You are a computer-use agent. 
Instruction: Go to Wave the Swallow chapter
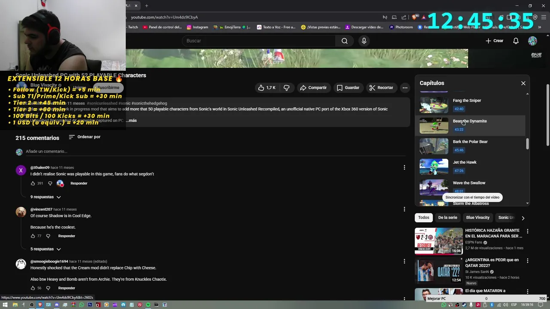pyautogui.click(x=471, y=187)
